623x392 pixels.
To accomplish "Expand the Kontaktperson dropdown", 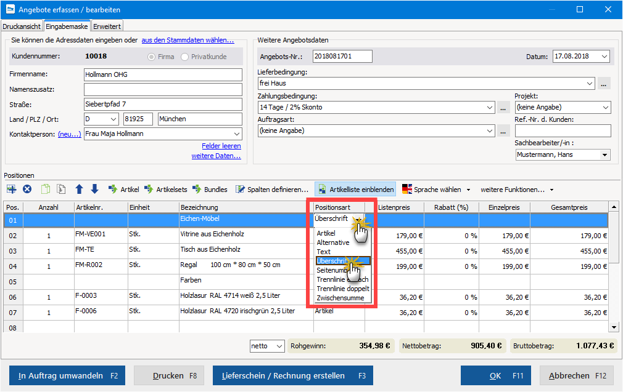I will pyautogui.click(x=236, y=134).
